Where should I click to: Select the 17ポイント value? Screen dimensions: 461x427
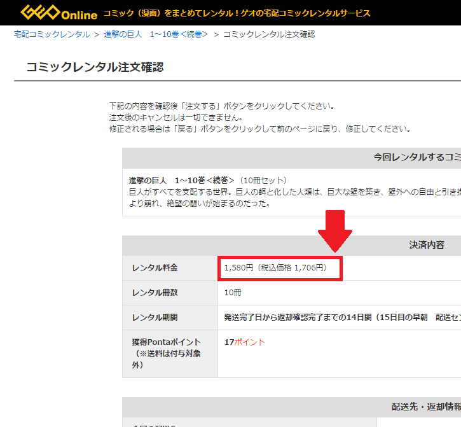pos(245,342)
